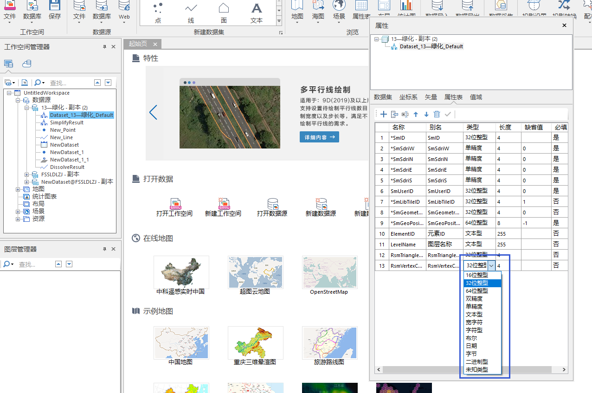The width and height of the screenshot is (592, 393).
Task: Add a new field with the plus icon
Action: point(384,114)
